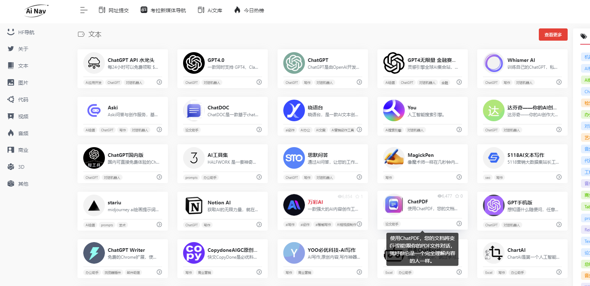Toggle the sidebar hamburger menu icon
Screen dimensions: 590x286
click(84, 10)
